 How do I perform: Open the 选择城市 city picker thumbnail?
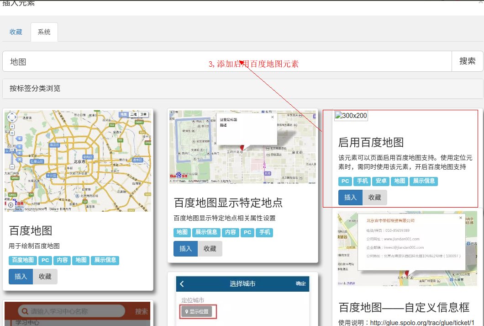242,301
